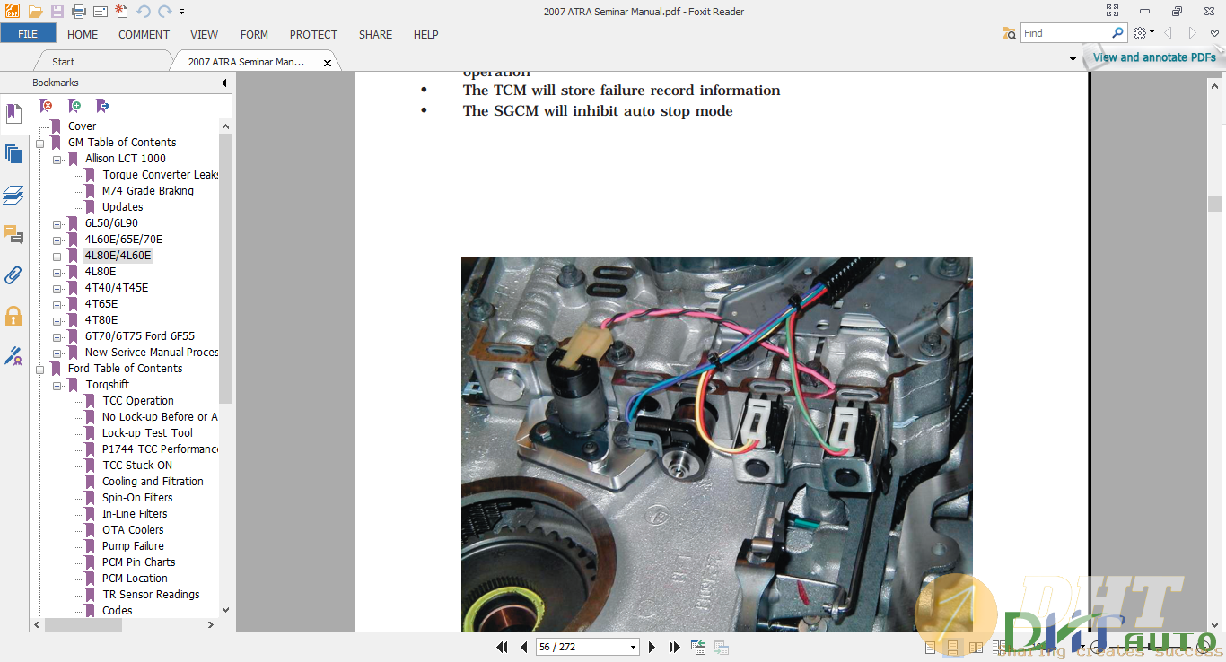
Task: Click the magnifier icon in Find box
Action: coord(1117,33)
